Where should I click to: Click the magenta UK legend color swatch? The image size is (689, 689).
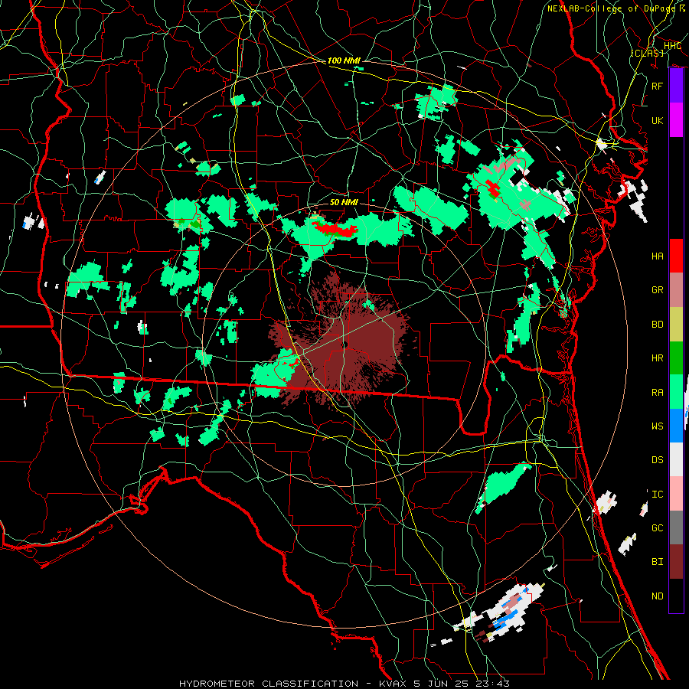[x=676, y=120]
